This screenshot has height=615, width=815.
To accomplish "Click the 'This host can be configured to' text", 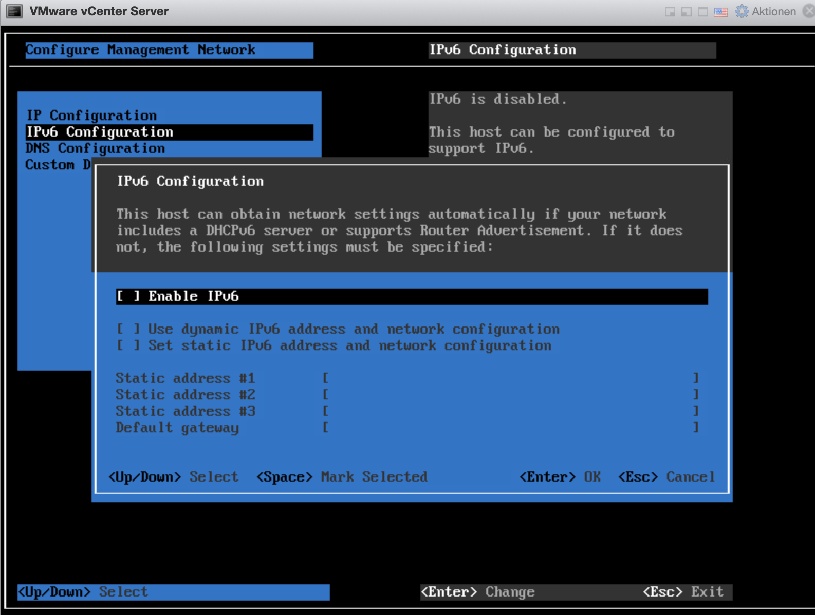I will (x=552, y=132).
